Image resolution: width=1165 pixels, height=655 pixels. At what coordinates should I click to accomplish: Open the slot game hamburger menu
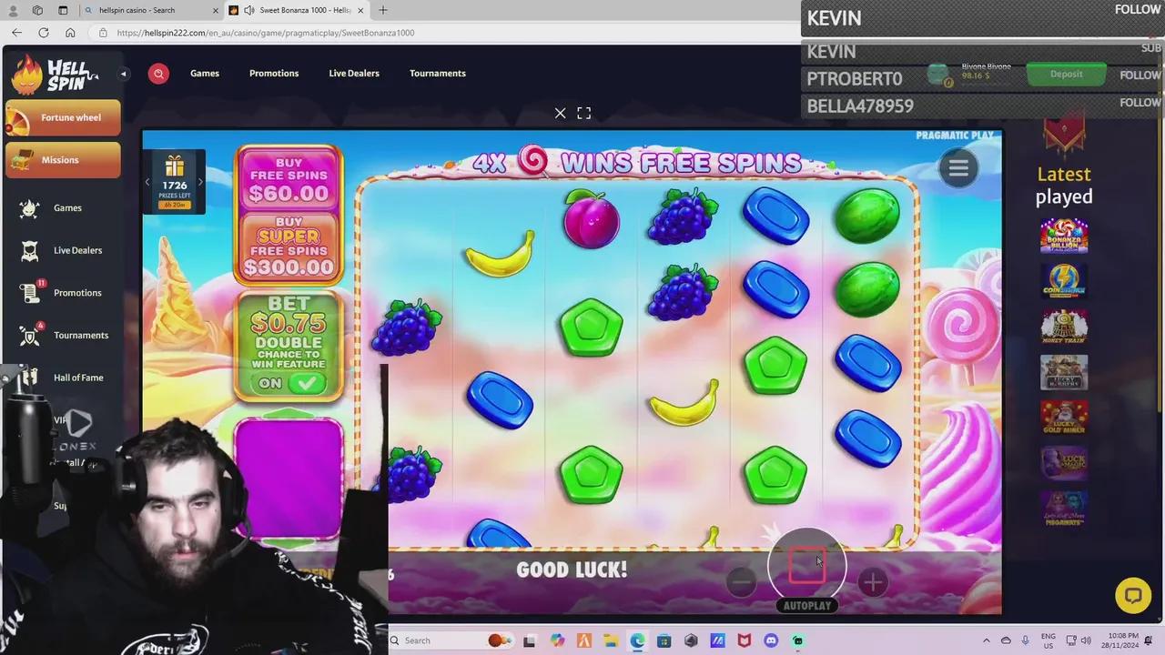pyautogui.click(x=958, y=168)
